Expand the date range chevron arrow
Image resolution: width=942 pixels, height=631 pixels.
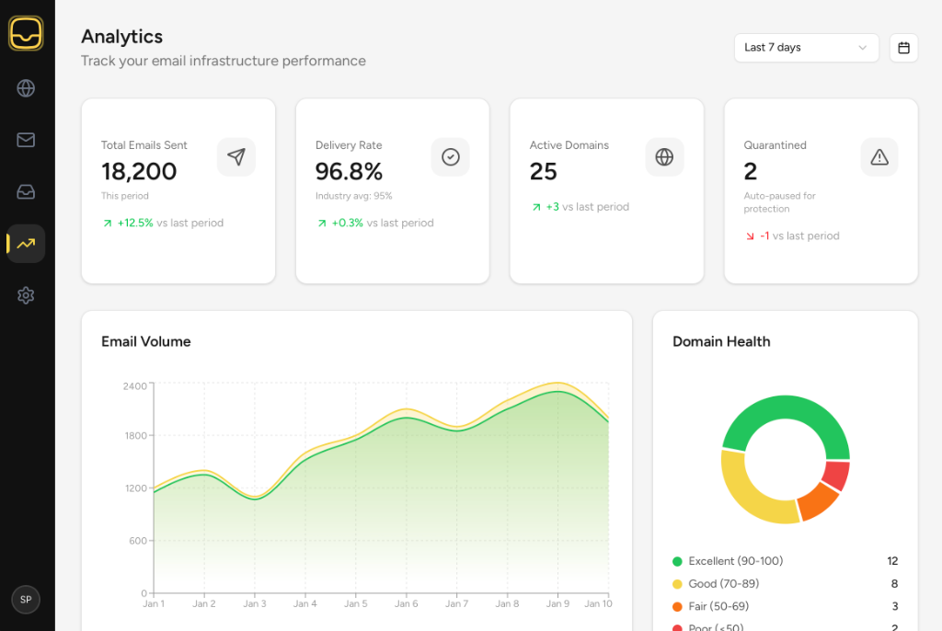(863, 48)
